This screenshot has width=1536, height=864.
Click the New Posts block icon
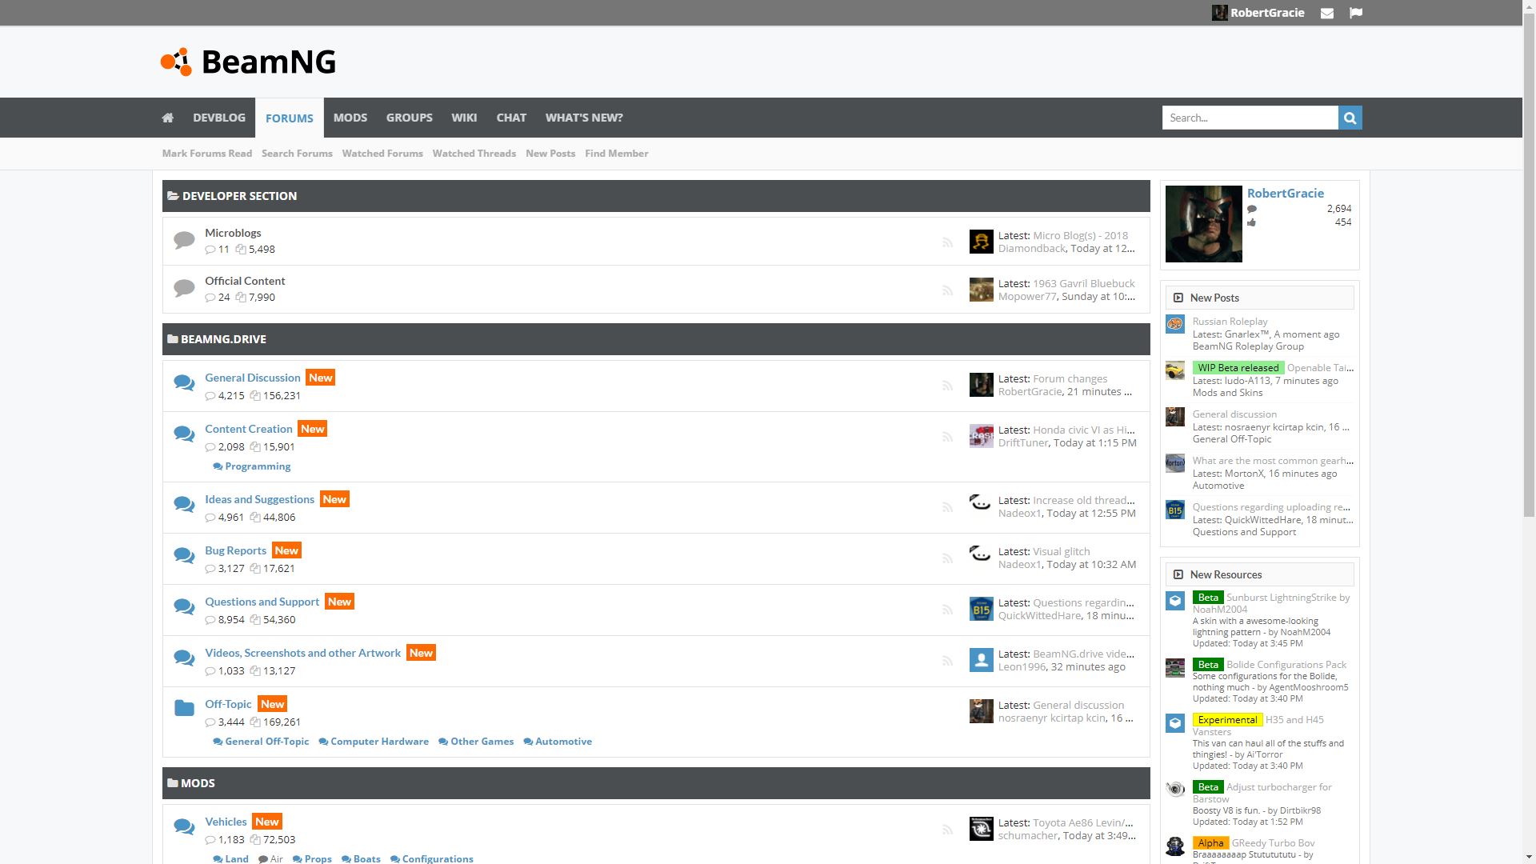[1178, 298]
